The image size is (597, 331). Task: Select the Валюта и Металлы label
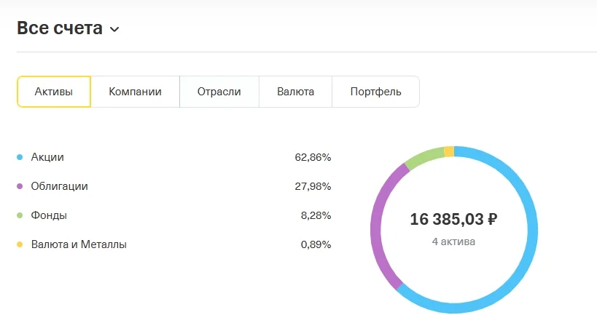tap(79, 244)
